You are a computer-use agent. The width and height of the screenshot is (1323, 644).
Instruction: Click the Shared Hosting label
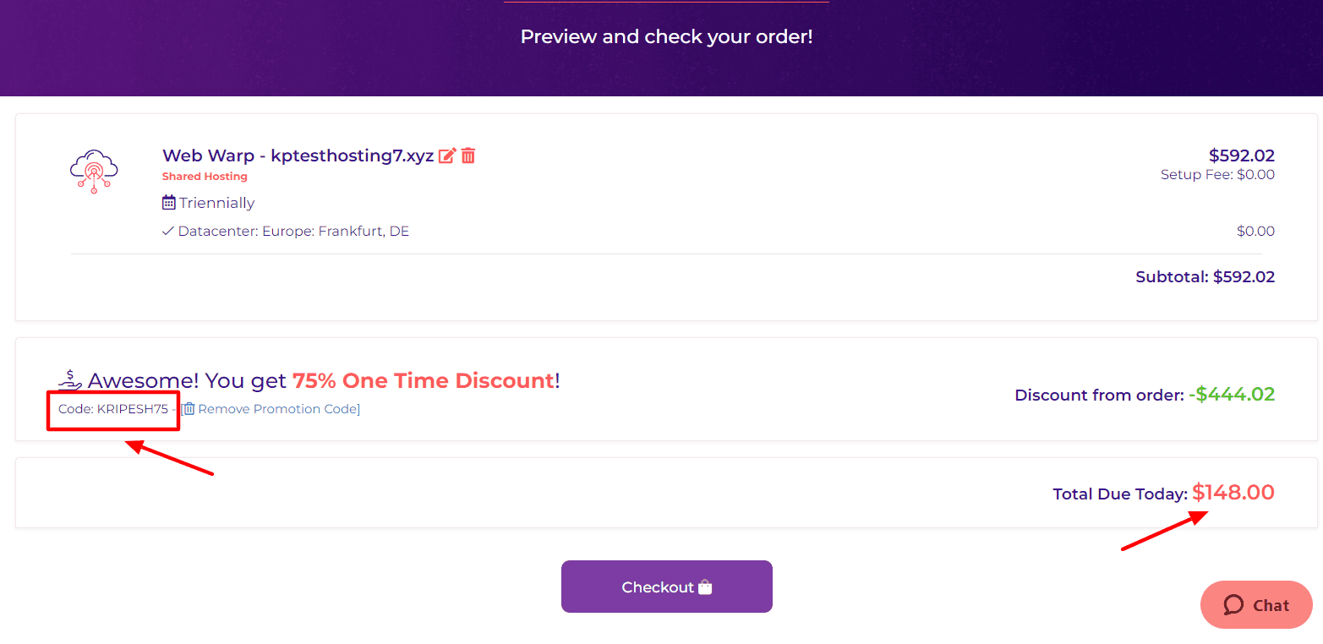[x=205, y=177]
